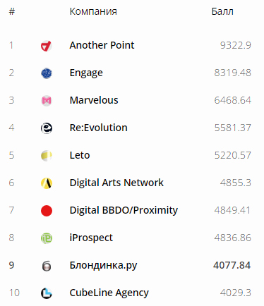
Task: Click the Another Point red logo icon
Action: pyautogui.click(x=47, y=46)
